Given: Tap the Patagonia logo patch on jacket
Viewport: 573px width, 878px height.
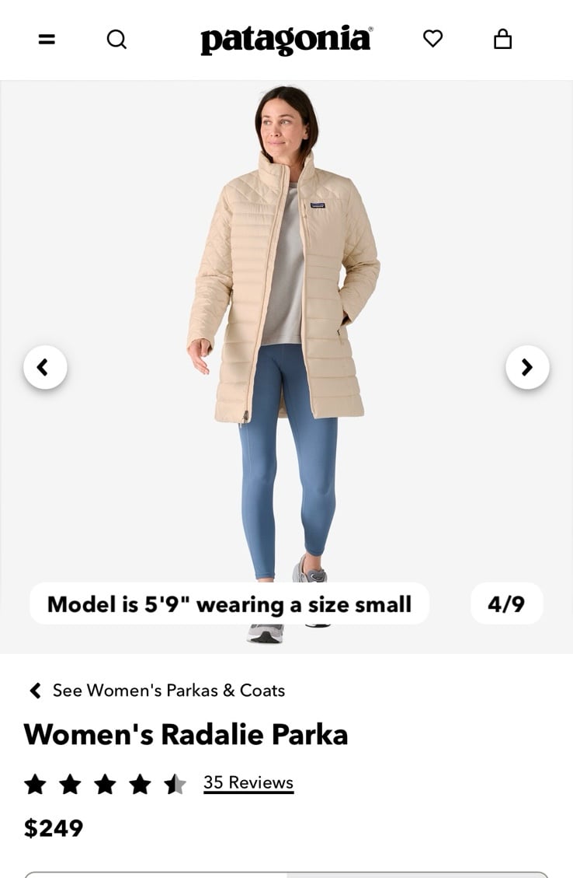Looking at the screenshot, I should pos(318,205).
